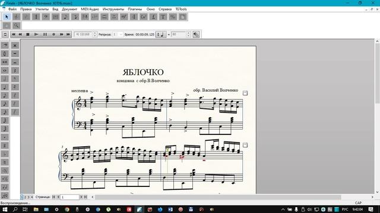This screenshot has height=213, width=380.
Task: Pause playback
Action: pyautogui.click(x=45, y=34)
